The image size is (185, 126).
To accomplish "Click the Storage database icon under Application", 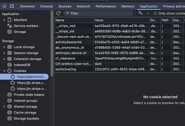I will click(x=10, y=32).
